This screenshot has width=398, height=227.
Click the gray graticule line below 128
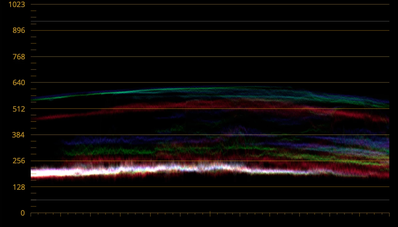[x=210, y=200]
